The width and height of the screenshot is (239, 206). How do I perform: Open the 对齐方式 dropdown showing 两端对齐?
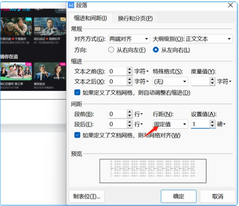(x=129, y=39)
